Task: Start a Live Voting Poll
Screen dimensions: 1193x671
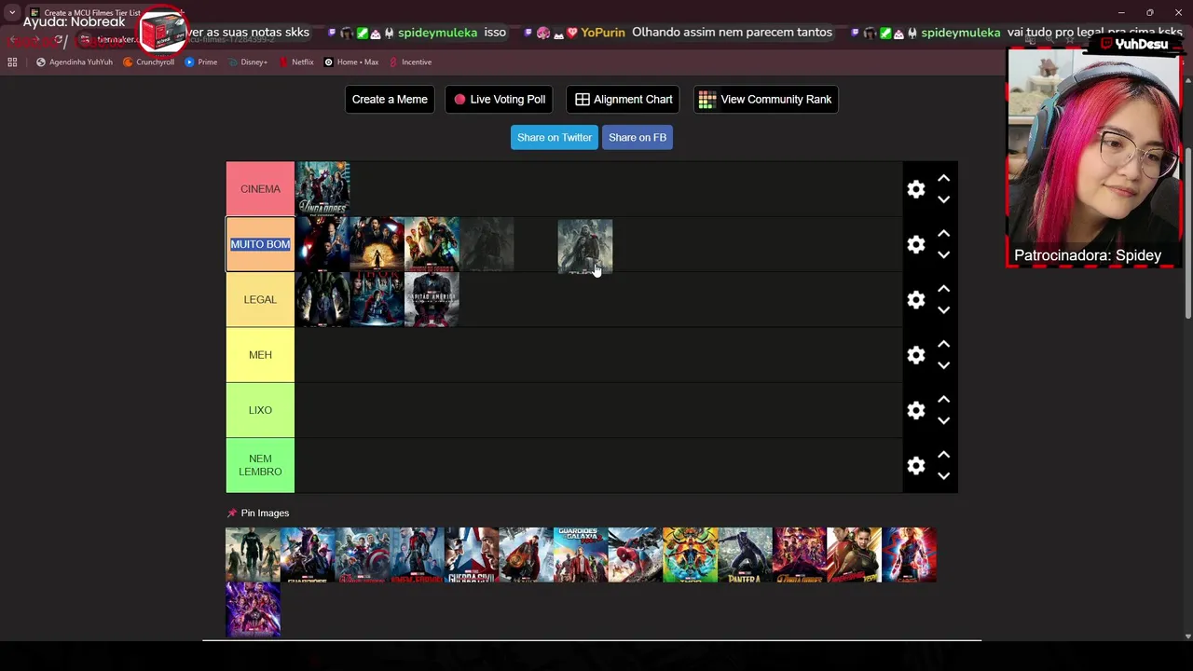Action: (x=500, y=100)
